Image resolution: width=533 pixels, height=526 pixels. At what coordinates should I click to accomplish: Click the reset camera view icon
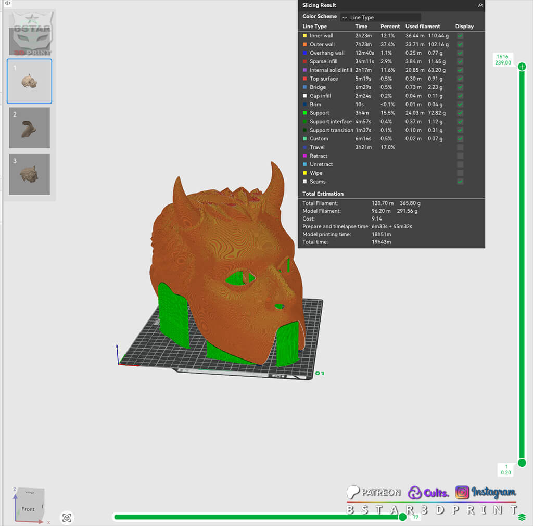(x=67, y=518)
